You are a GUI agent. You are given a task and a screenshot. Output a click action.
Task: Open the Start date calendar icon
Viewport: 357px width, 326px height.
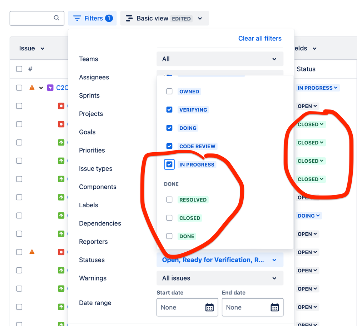[209, 307]
